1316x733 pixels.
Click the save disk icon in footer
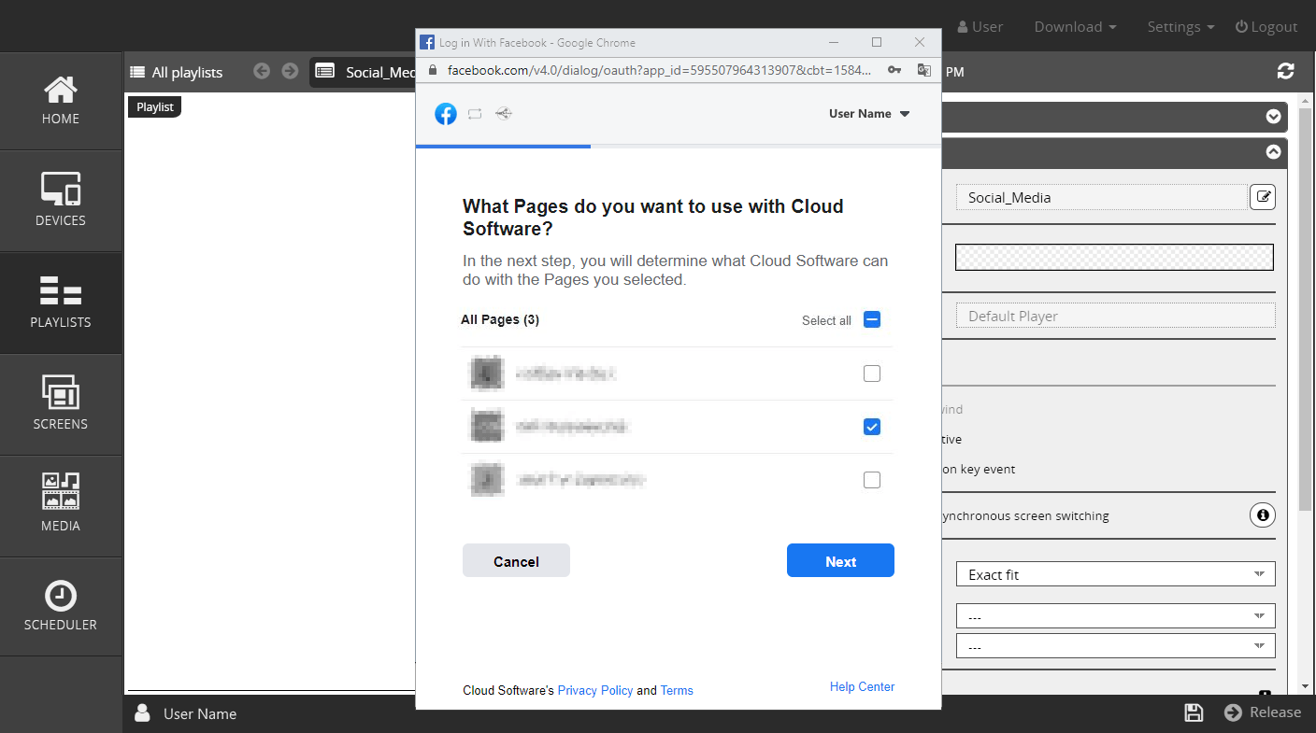[x=1194, y=712]
